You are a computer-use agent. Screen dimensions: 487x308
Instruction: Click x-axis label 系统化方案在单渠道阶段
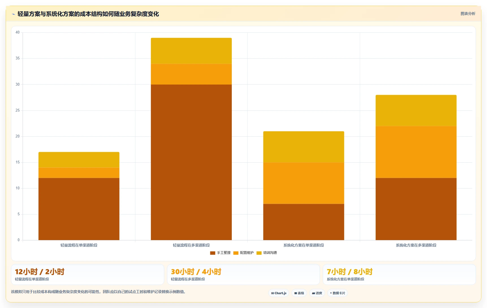click(304, 245)
